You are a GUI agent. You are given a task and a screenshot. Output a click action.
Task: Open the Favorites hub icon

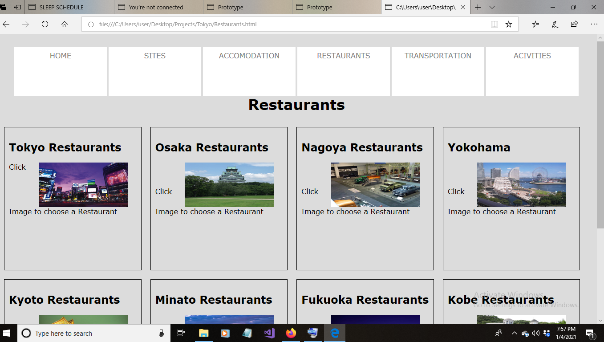pos(535,24)
